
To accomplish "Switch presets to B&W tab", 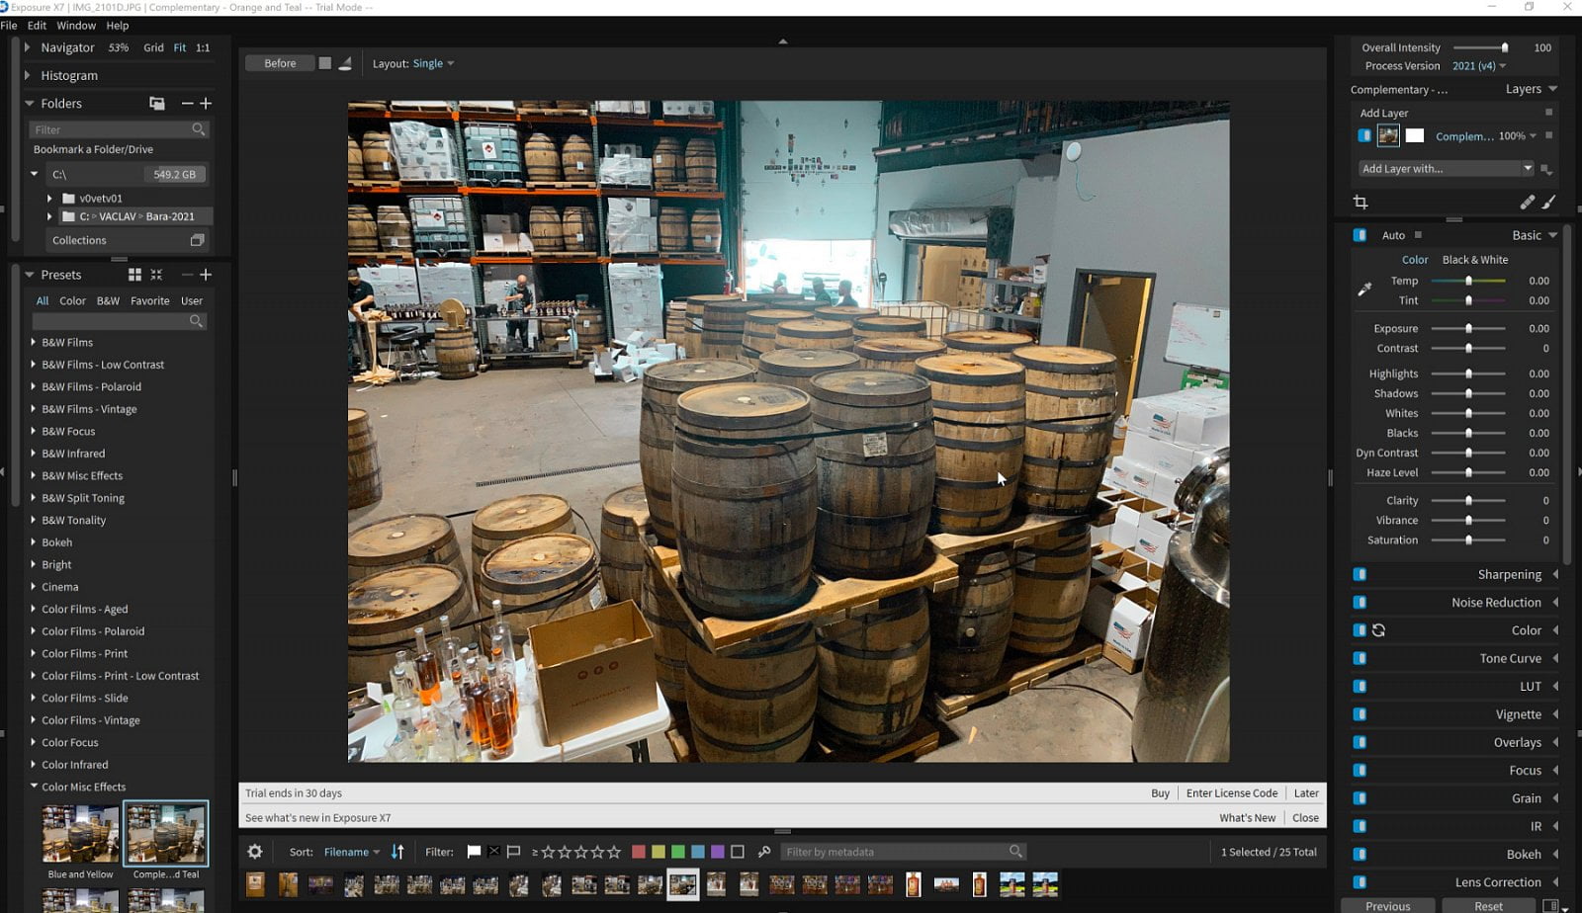I will pos(108,300).
